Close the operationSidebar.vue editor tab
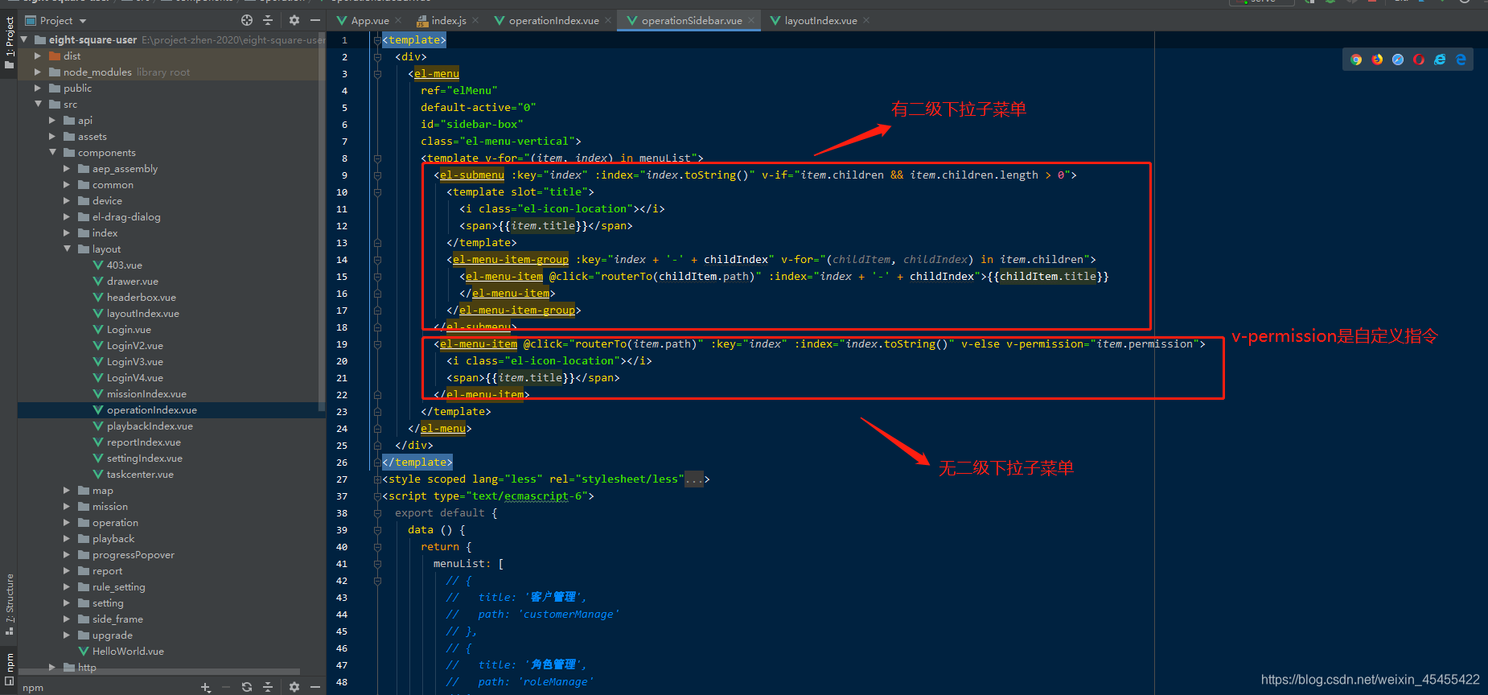Screen dimensions: 1488x695 click(x=751, y=20)
